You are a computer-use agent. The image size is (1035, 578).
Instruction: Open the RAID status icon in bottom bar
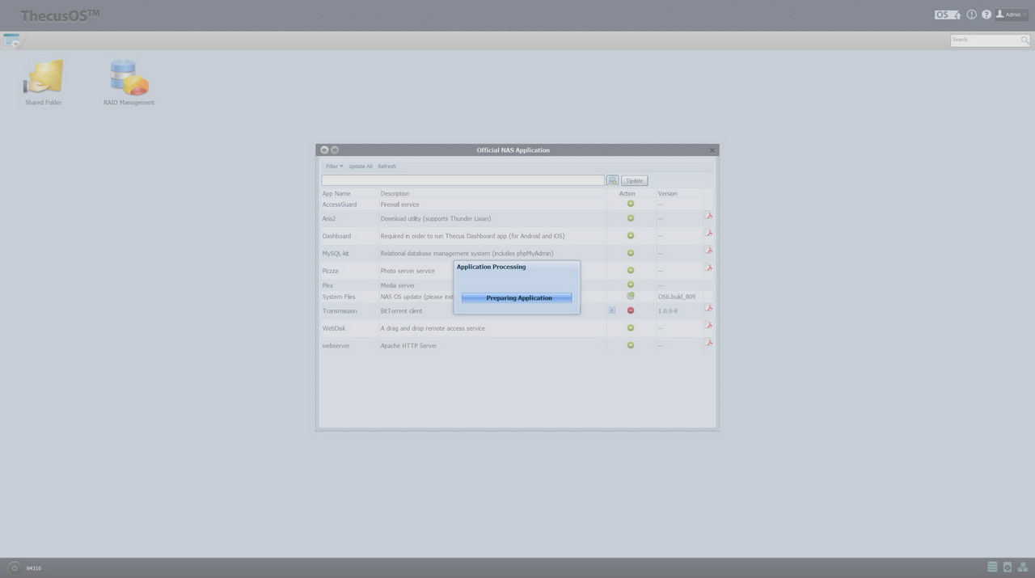click(x=992, y=567)
